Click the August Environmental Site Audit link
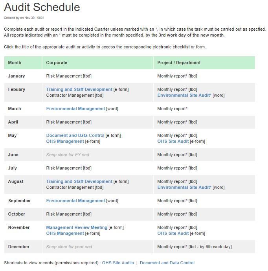This screenshot has height=271, width=268. [184, 187]
